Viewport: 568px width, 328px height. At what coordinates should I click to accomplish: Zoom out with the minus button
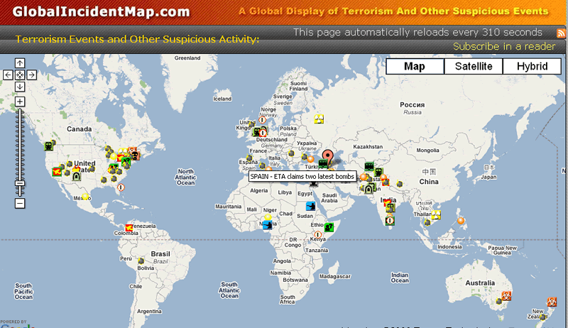pos(20,204)
